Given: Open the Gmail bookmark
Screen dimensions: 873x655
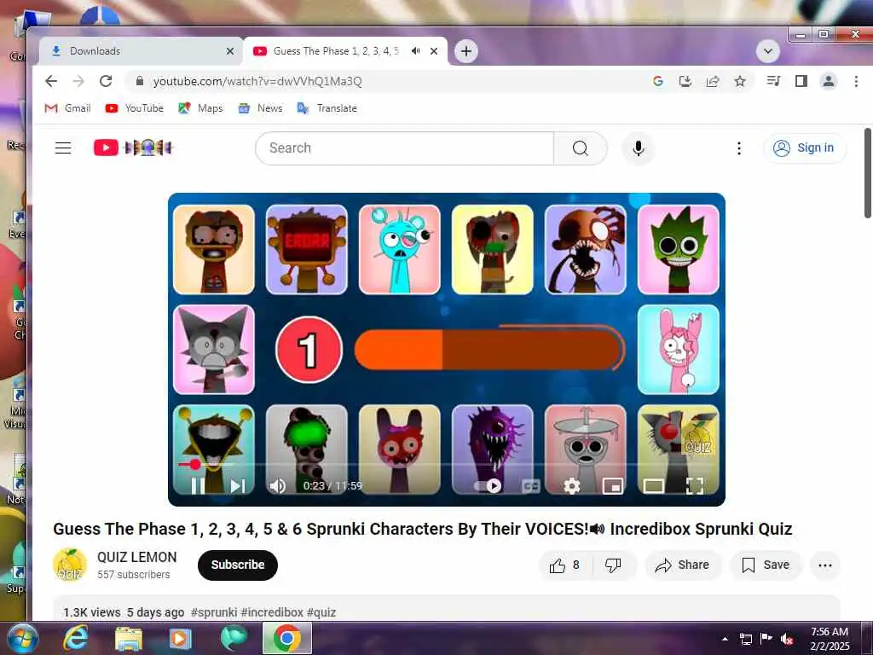Looking at the screenshot, I should [67, 108].
